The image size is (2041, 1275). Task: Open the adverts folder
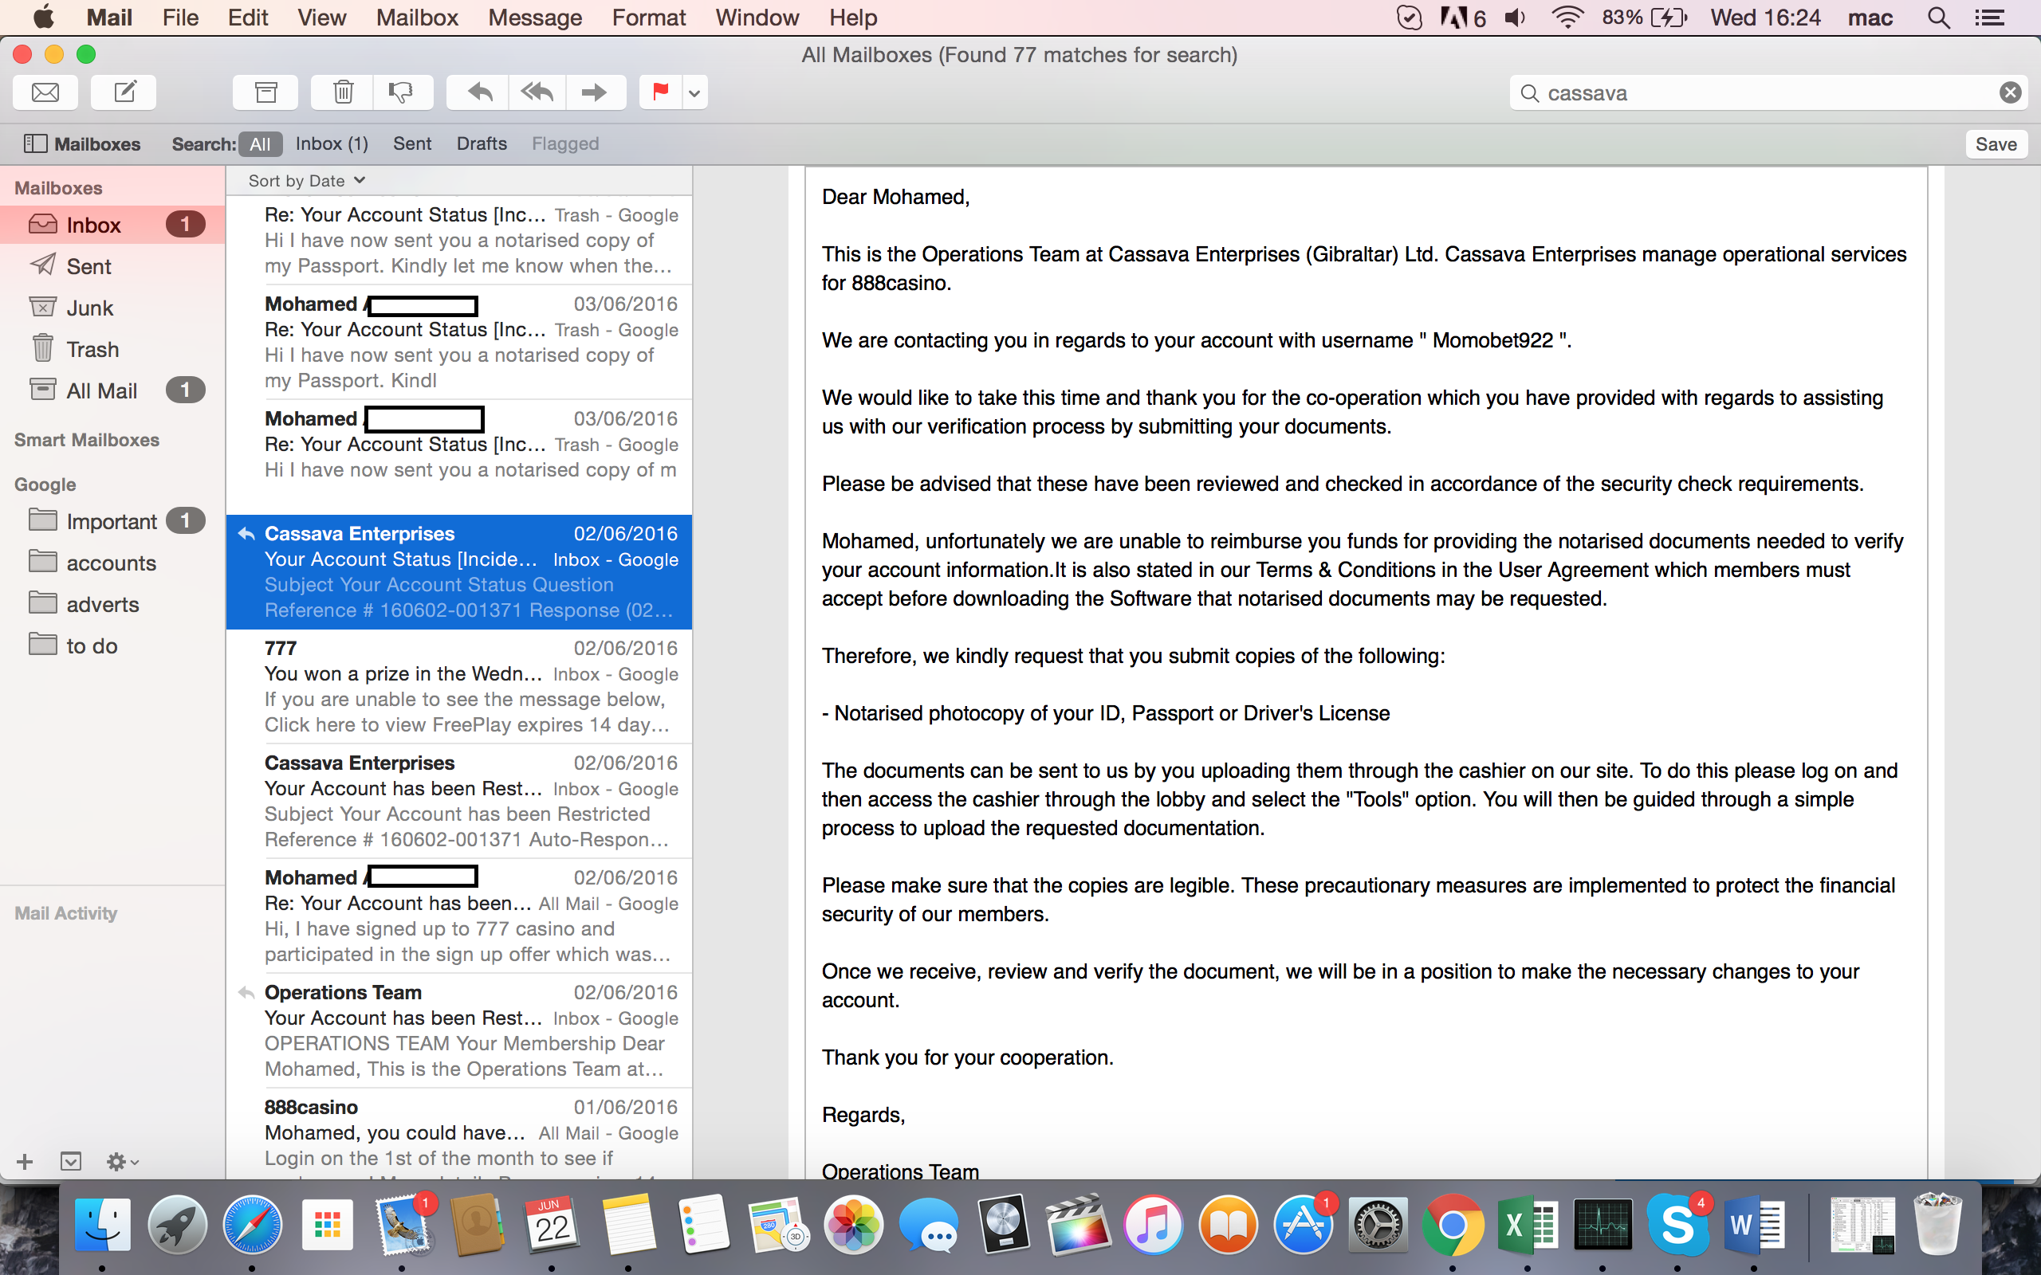(x=112, y=604)
